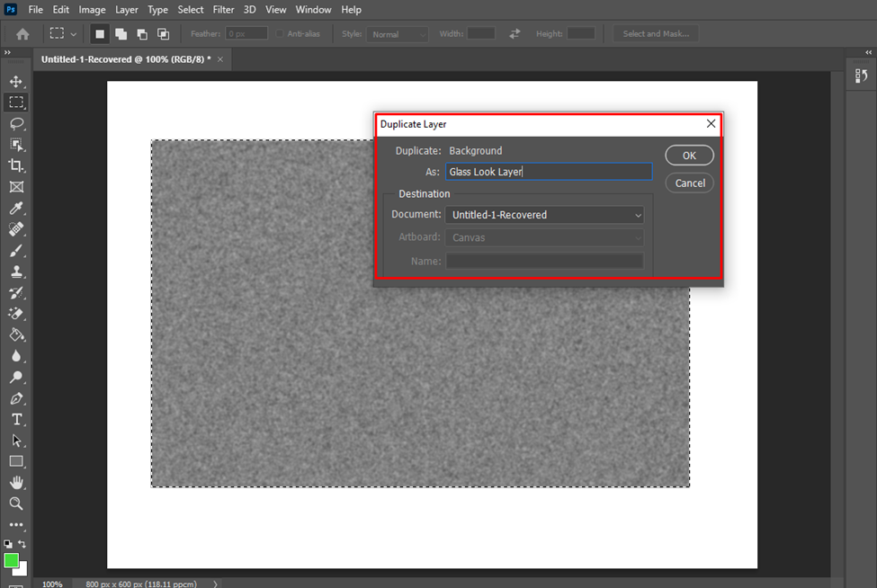Choose Add to Selection mode
The width and height of the screenshot is (877, 588).
(121, 34)
